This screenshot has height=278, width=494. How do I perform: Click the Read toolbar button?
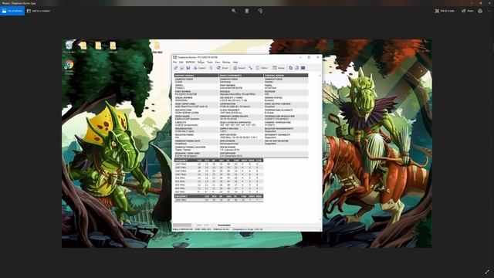[222, 68]
